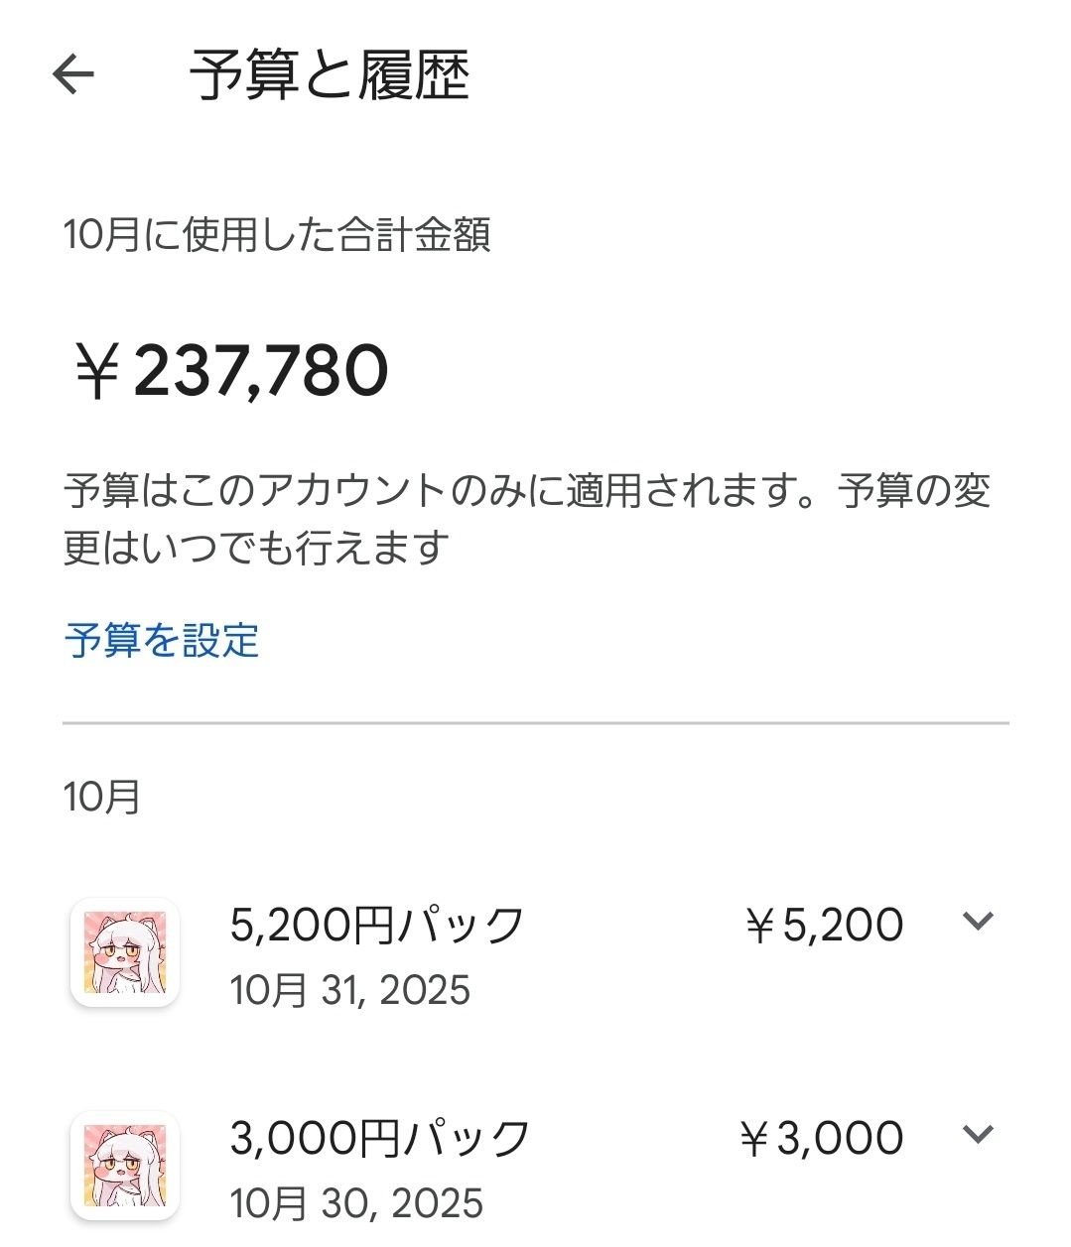
Task: Click the ¥3,000 price amount
Action: pyautogui.click(x=822, y=1139)
